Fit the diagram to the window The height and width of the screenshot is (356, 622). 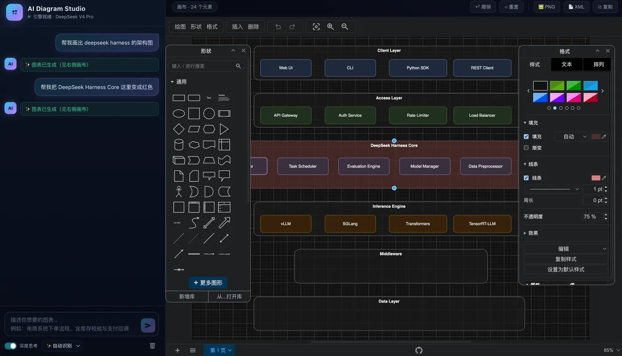click(x=316, y=27)
